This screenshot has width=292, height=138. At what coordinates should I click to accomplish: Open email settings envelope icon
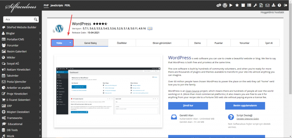point(267,5)
